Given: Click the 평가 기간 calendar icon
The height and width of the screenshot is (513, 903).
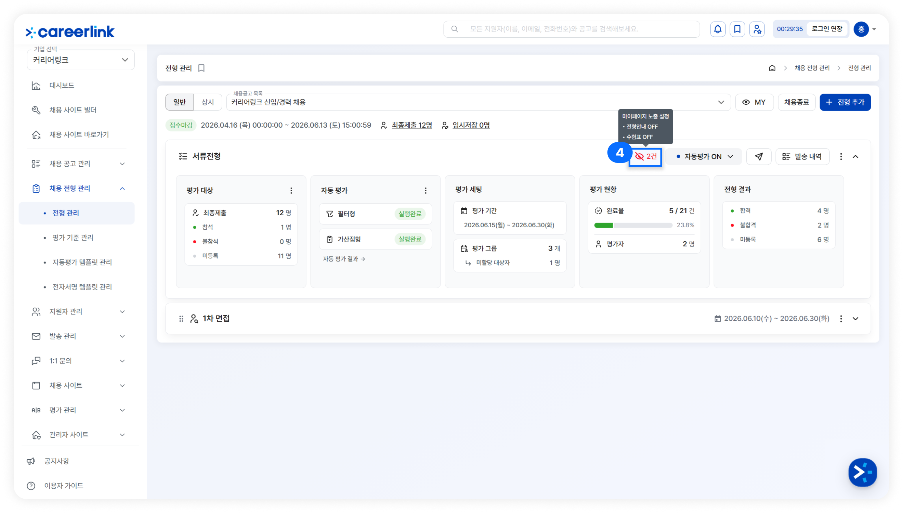Looking at the screenshot, I should tap(464, 211).
